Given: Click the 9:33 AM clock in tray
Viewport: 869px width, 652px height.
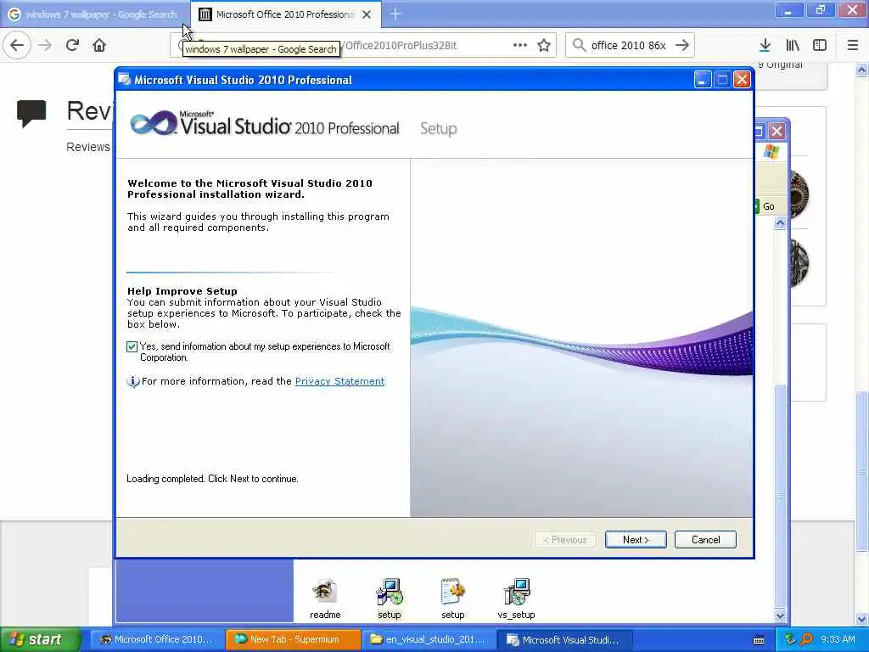Looking at the screenshot, I should [x=838, y=639].
